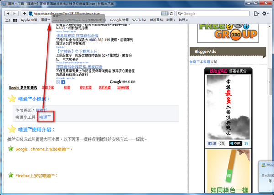Show previous ads with left arrow
This screenshot has width=274, height=195.
(58, 82)
